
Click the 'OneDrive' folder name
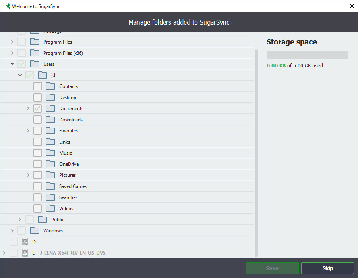(69, 164)
